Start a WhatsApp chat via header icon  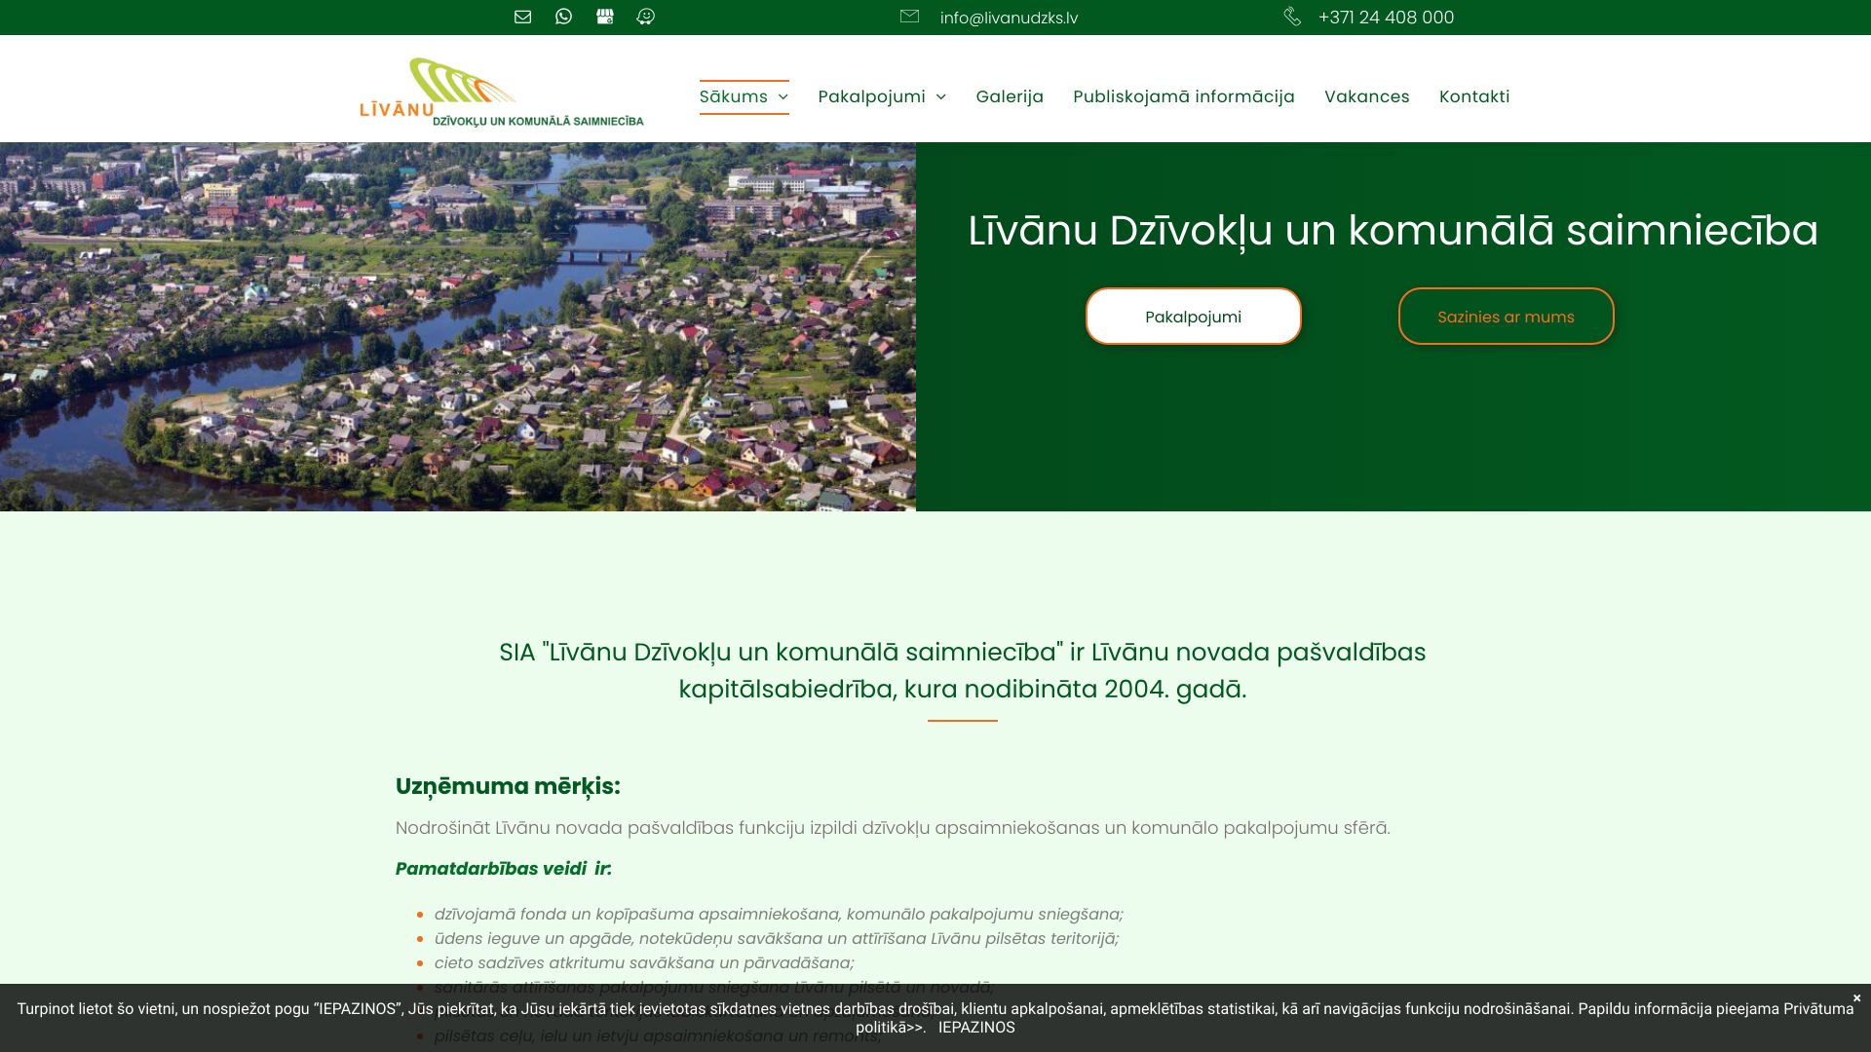tap(563, 17)
